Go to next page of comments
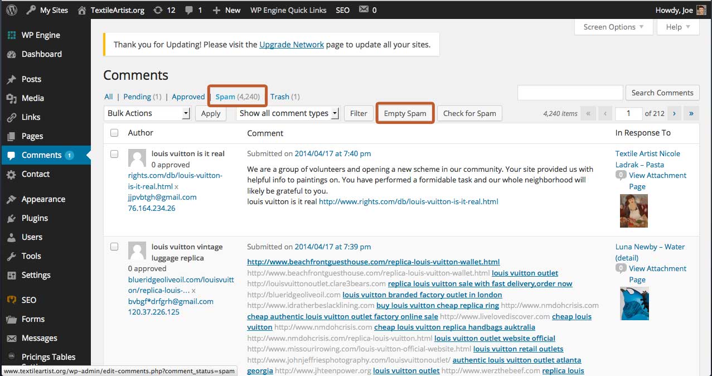 click(x=674, y=113)
